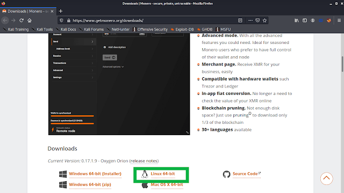This screenshot has height=193, width=344.
Task: Click Windows logo beside zip link
Action: point(63,184)
